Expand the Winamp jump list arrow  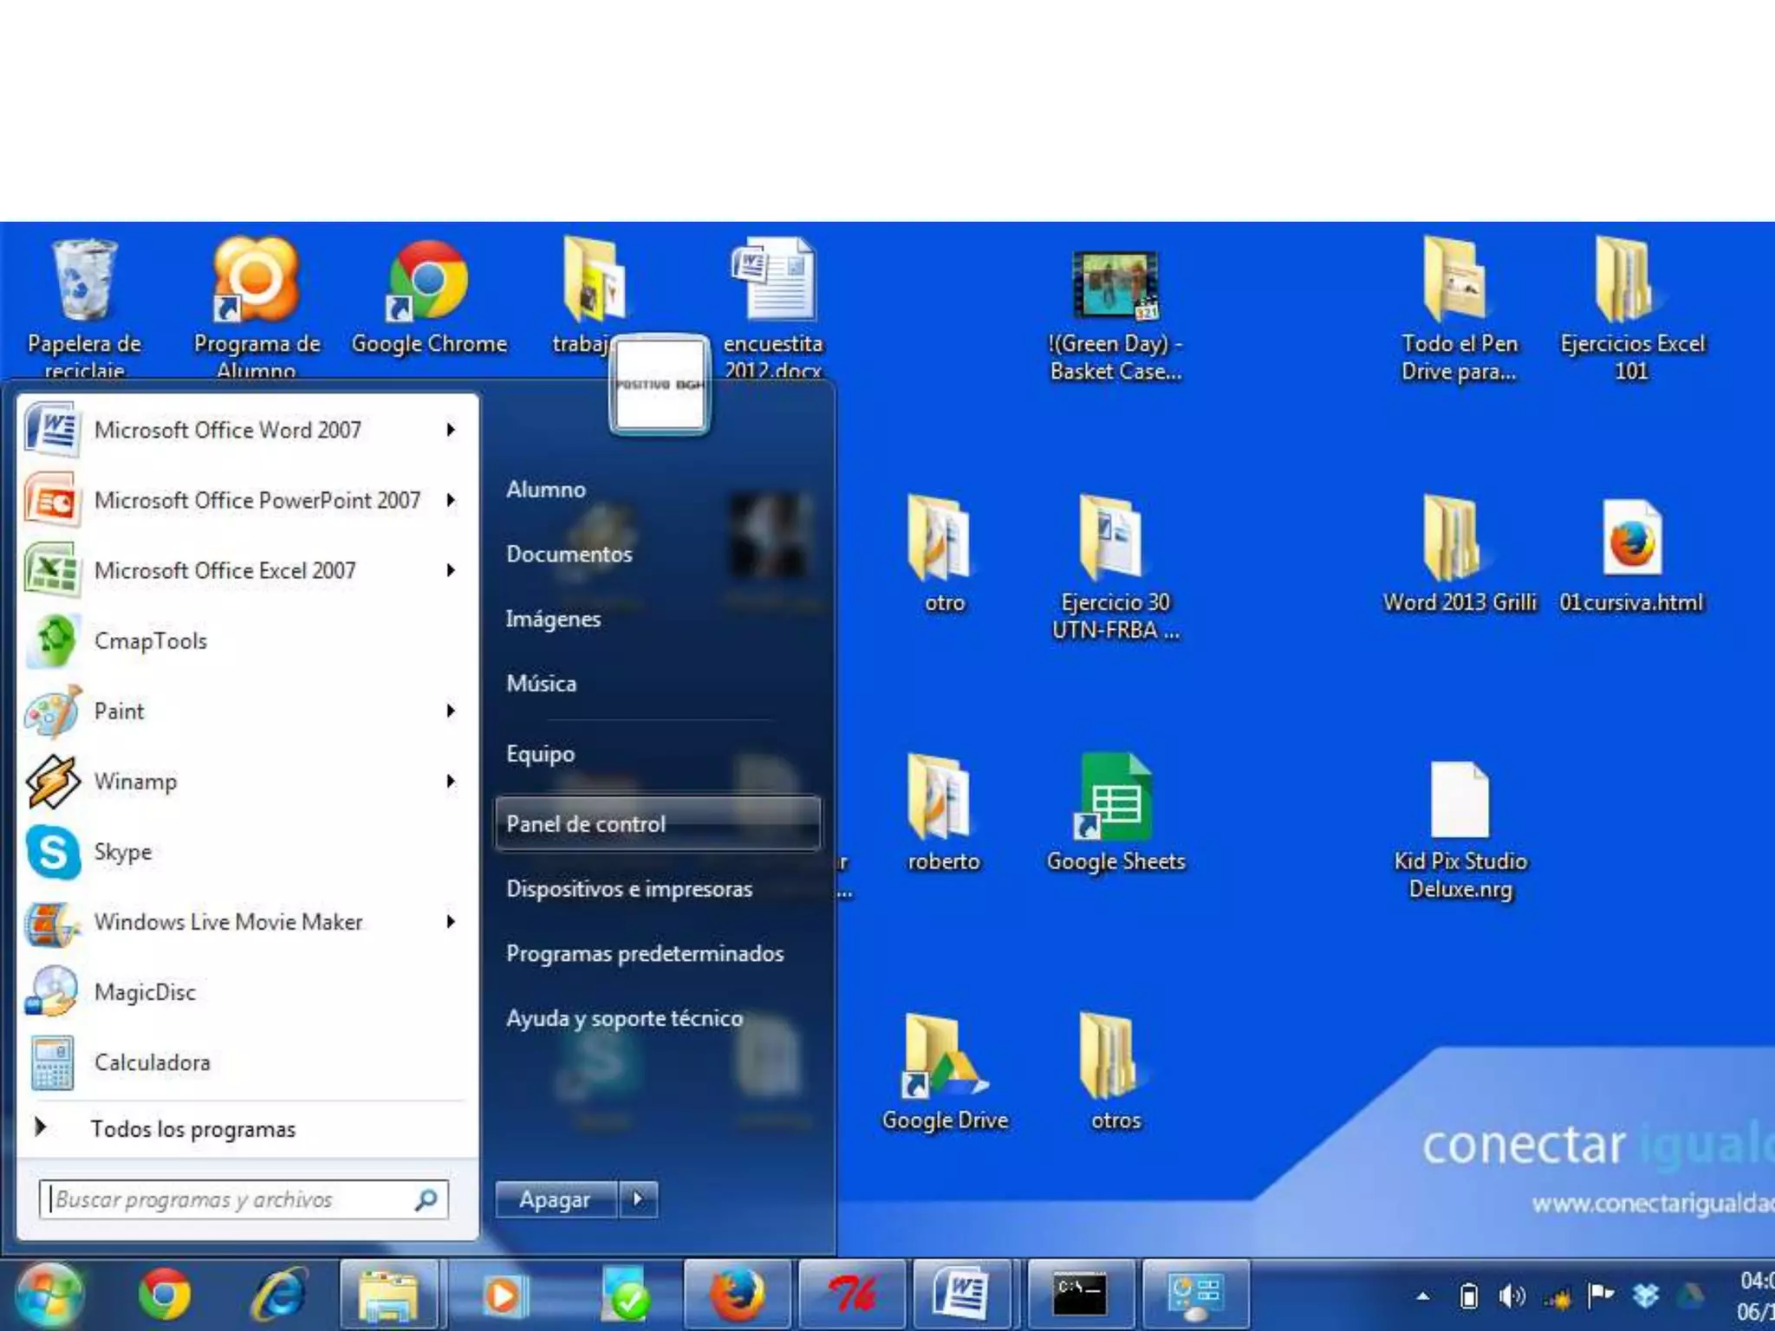pos(451,782)
